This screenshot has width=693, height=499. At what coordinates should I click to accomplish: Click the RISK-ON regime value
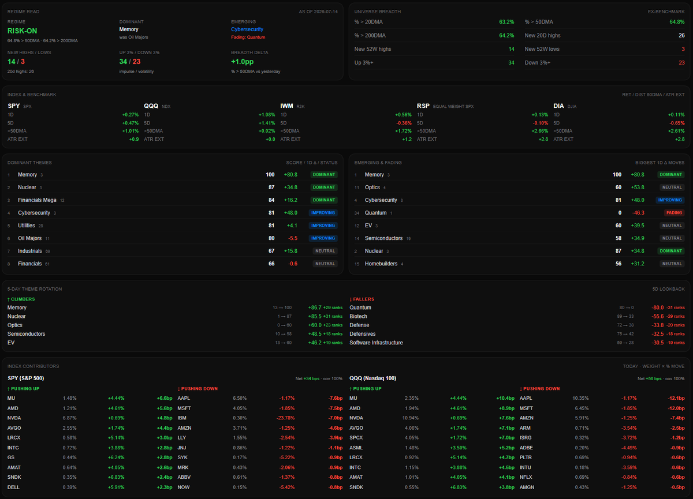pos(23,30)
